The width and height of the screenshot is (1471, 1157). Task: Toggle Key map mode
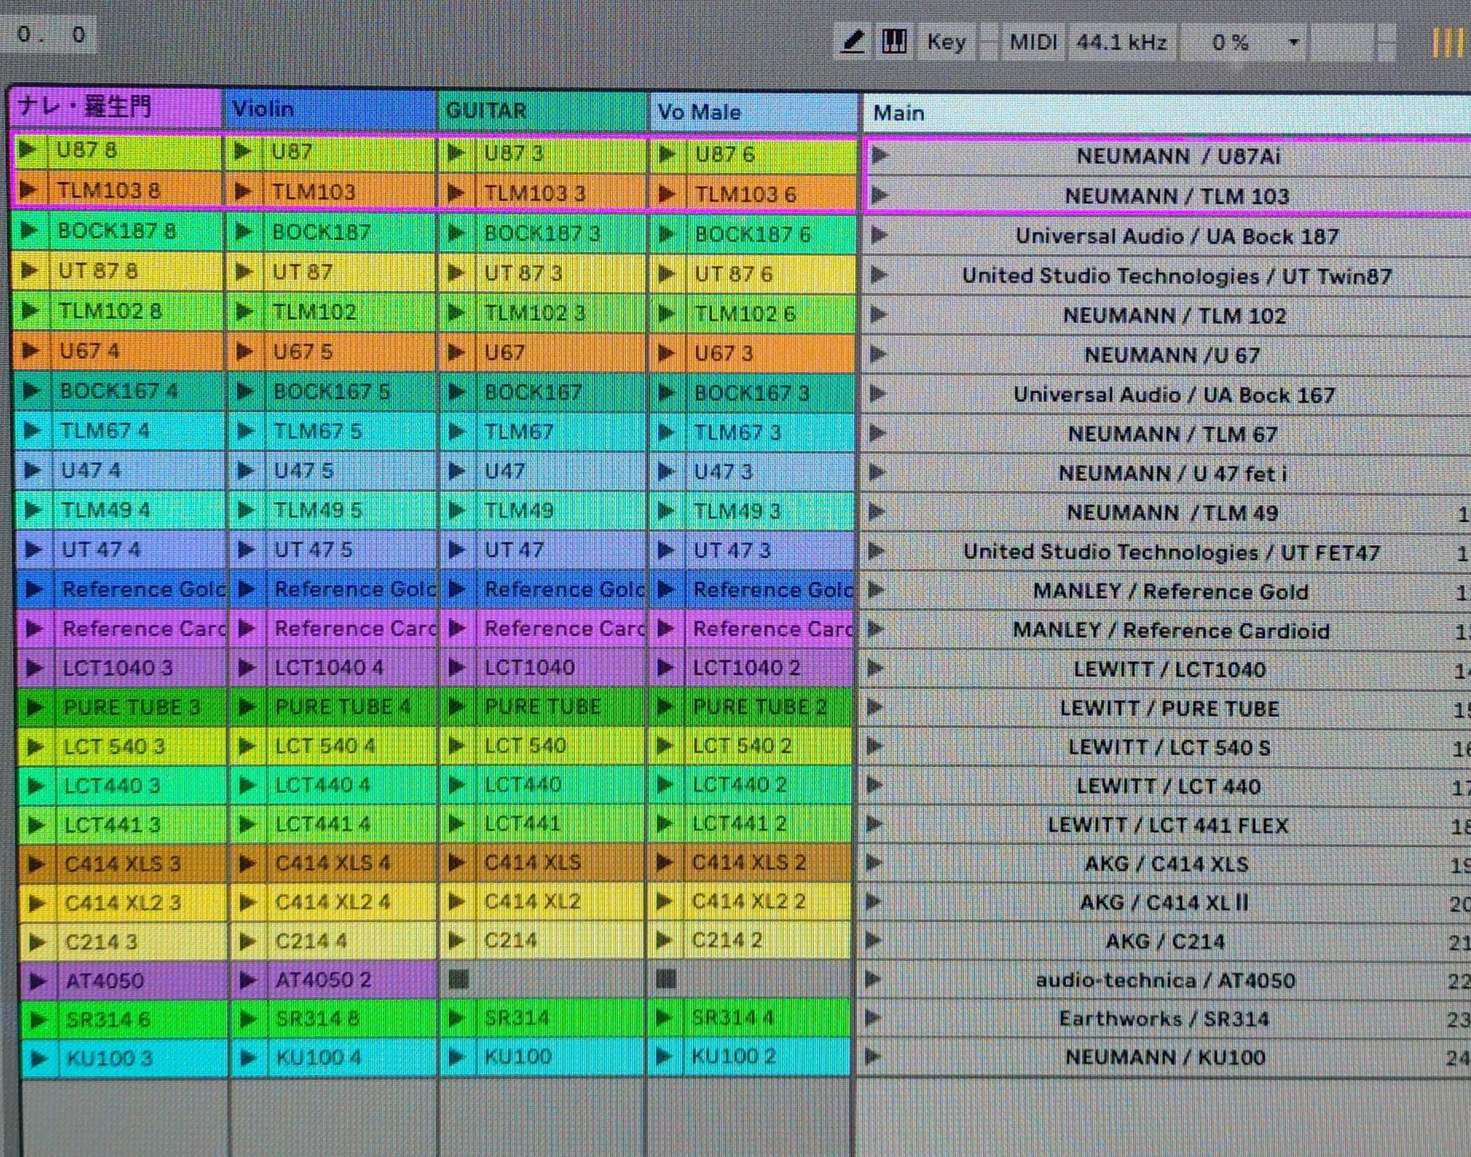(x=946, y=41)
